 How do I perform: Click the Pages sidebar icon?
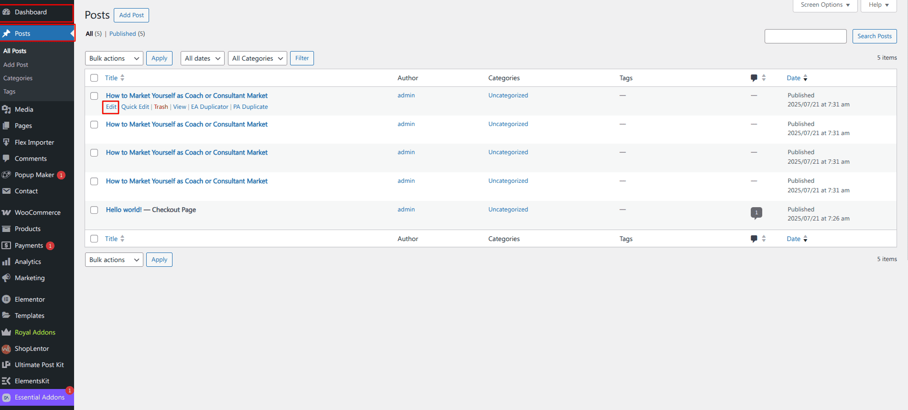pos(6,126)
